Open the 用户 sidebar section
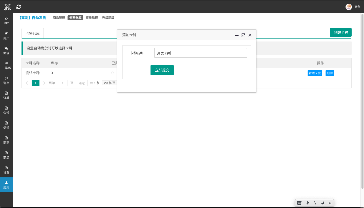Image resolution: width=364 pixels, height=208 pixels. (x=6, y=36)
